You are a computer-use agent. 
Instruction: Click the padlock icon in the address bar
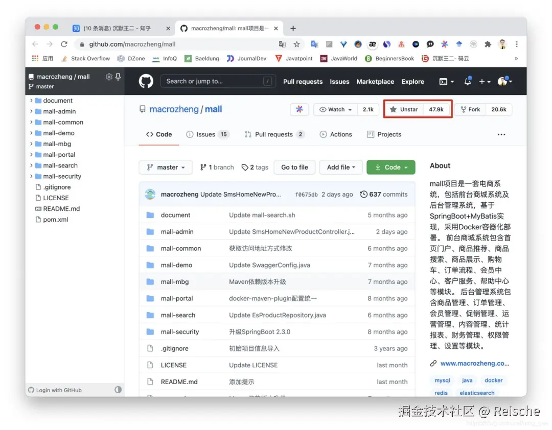82,44
